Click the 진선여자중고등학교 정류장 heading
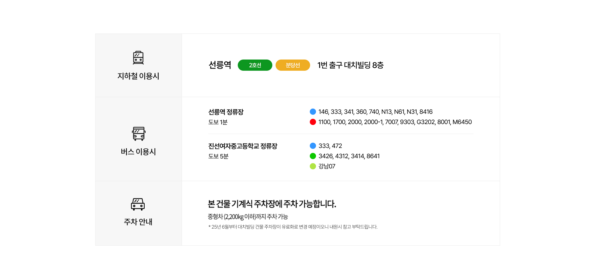 pos(243,146)
